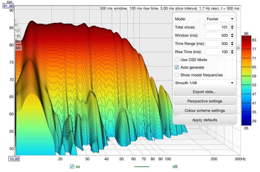Click the Time Range (ms) value field 300
This screenshot has width=260, height=172.
217,44
